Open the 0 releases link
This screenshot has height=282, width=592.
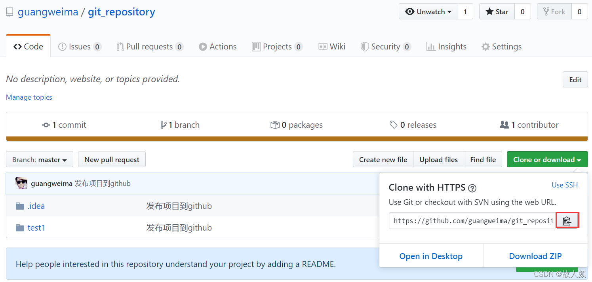(x=413, y=125)
